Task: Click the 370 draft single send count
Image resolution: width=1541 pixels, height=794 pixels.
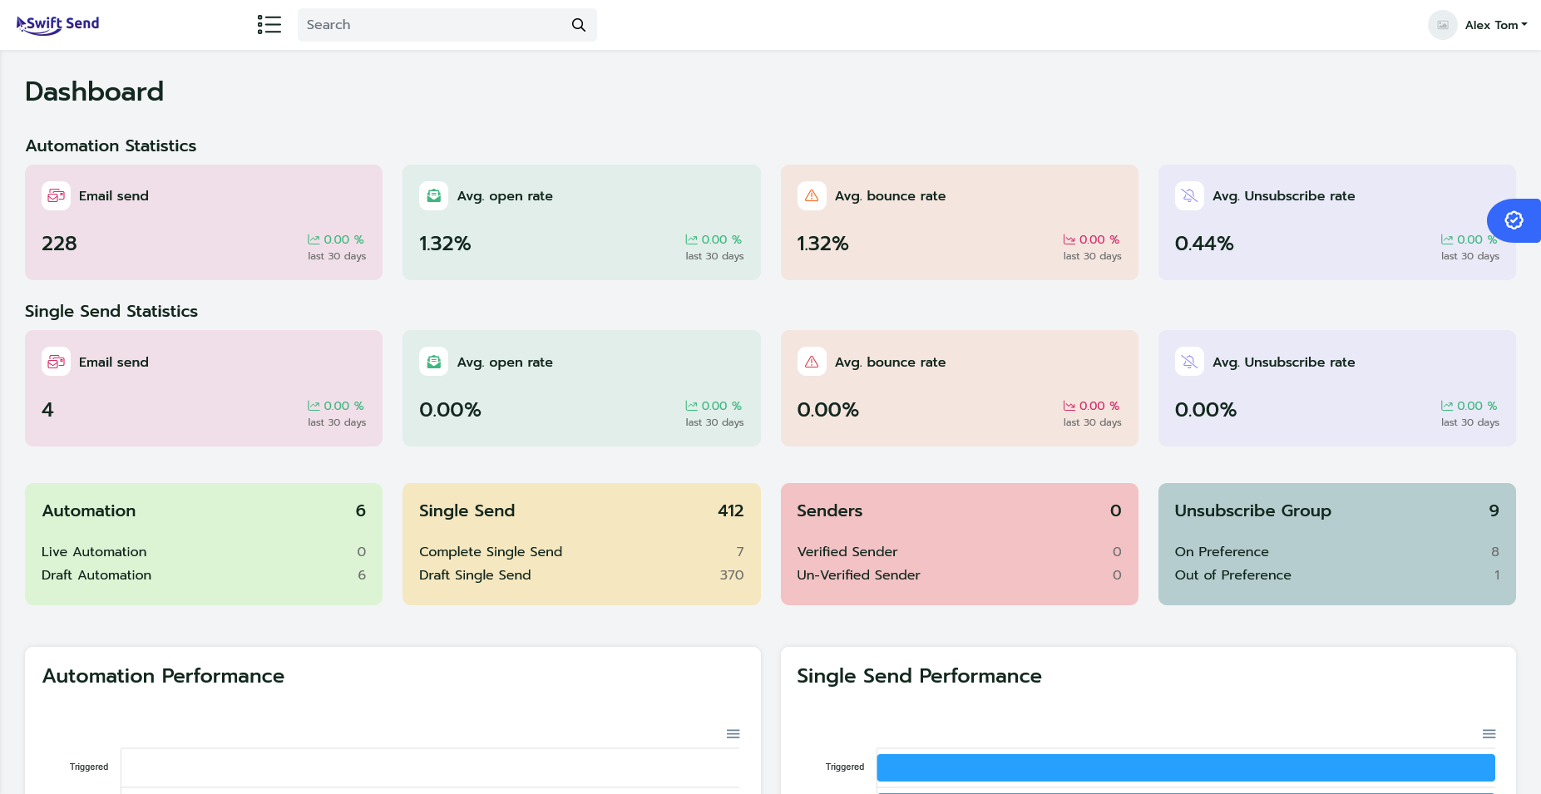Action: [732, 575]
